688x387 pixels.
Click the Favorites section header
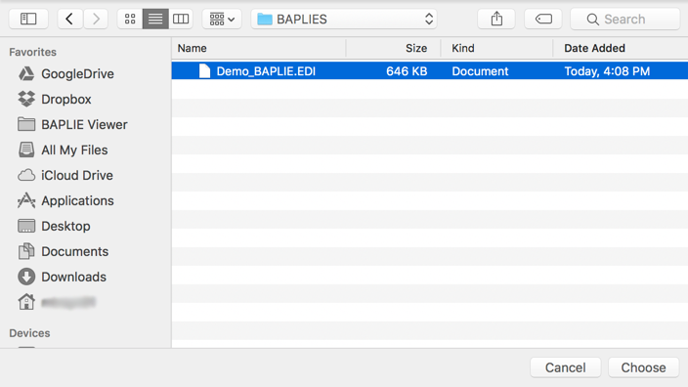coord(33,52)
